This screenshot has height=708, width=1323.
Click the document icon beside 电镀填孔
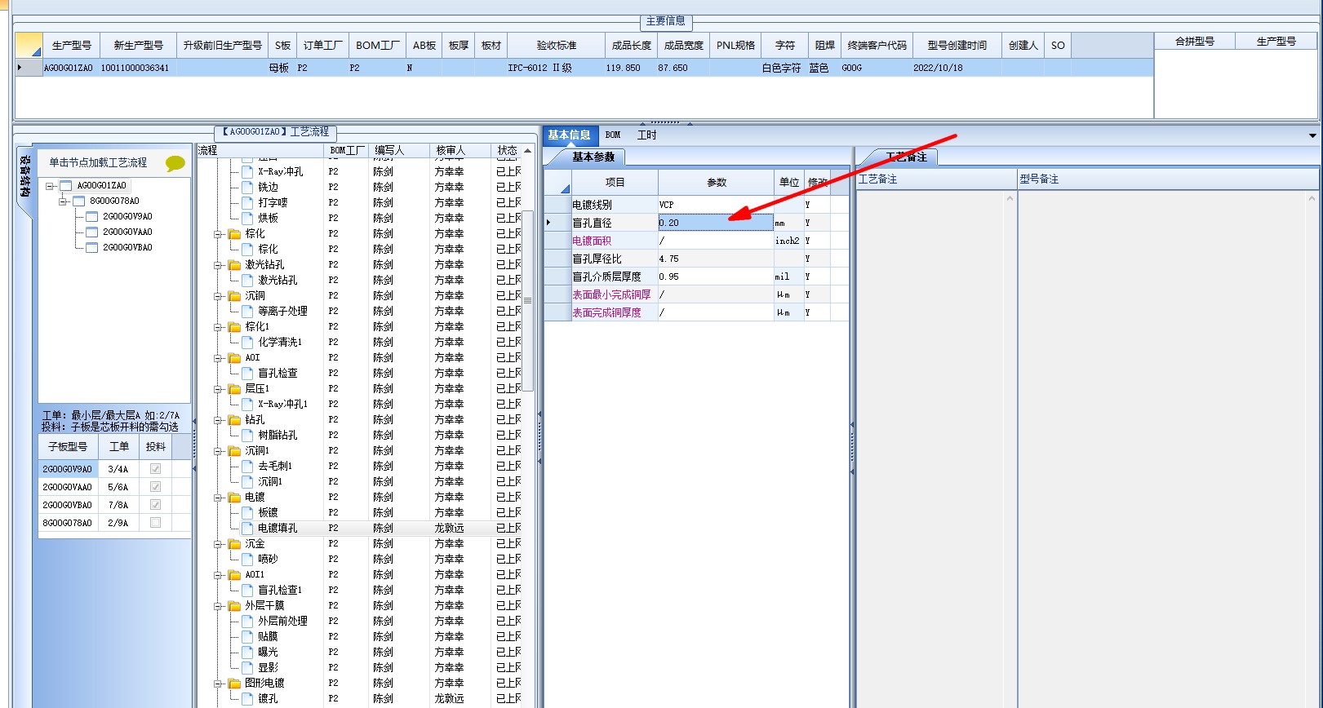(247, 528)
